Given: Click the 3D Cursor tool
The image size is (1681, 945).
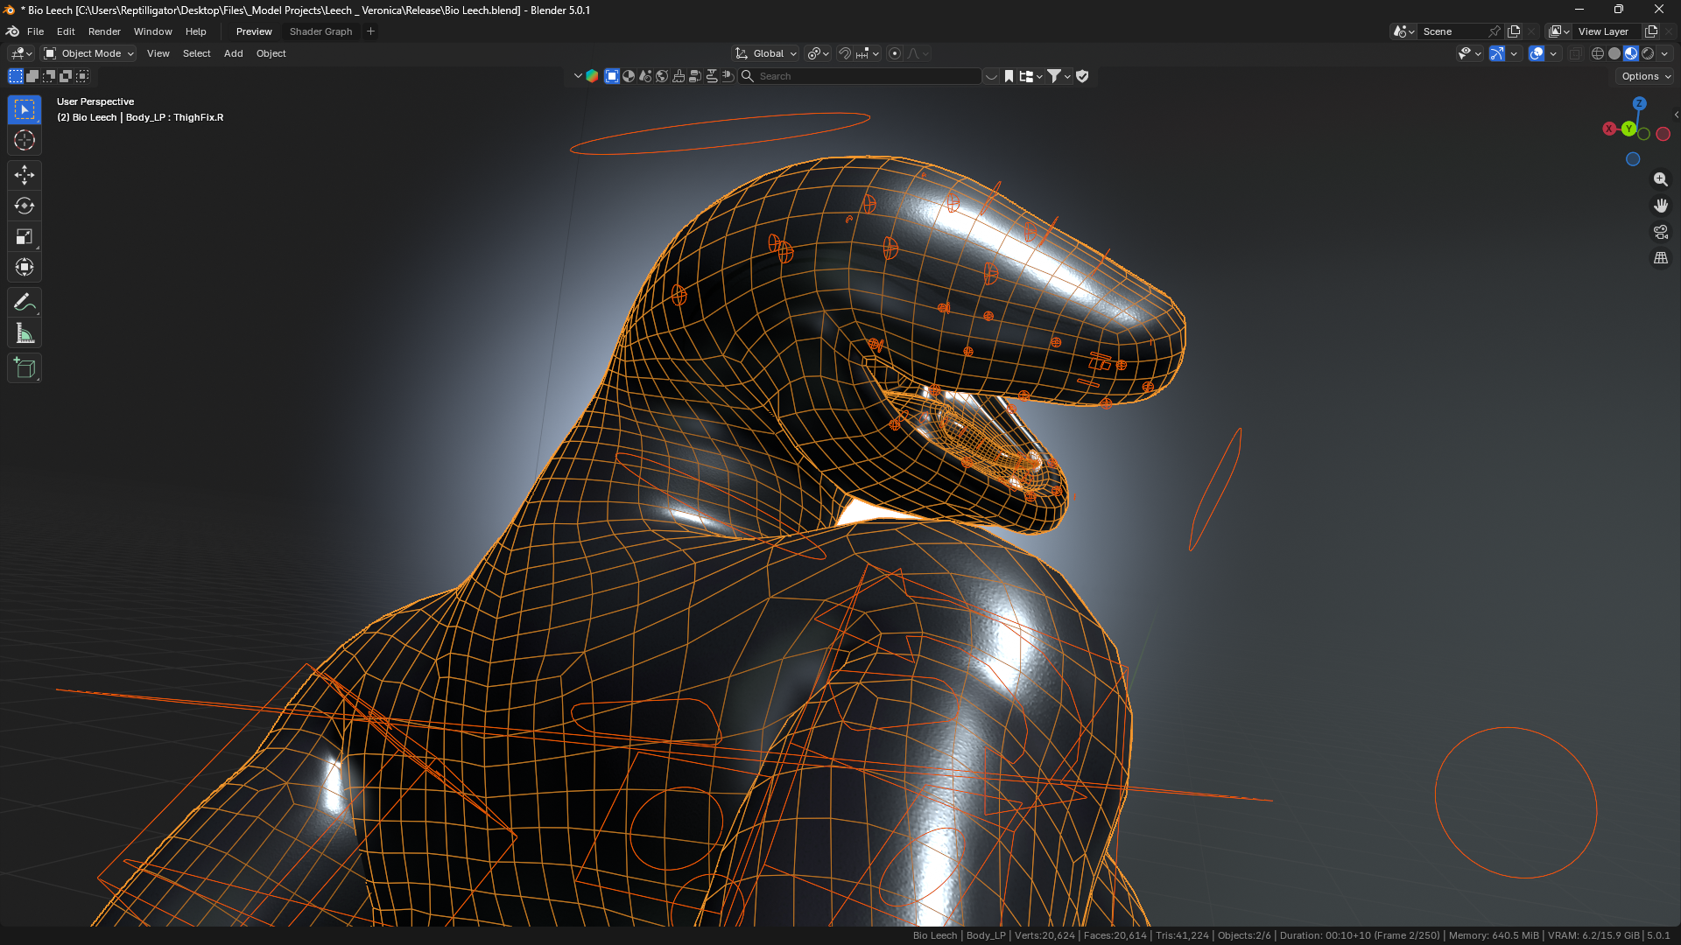Looking at the screenshot, I should point(25,140).
